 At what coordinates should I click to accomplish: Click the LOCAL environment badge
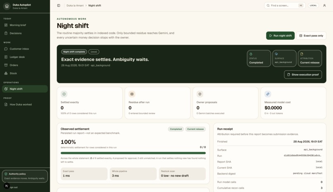coord(313,5)
